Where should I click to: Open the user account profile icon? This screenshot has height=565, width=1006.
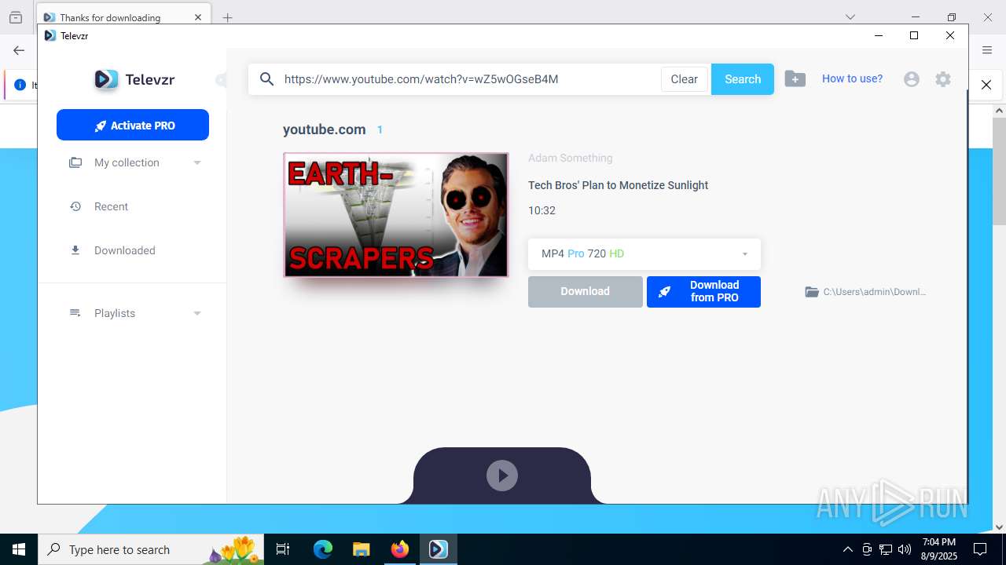pos(912,79)
